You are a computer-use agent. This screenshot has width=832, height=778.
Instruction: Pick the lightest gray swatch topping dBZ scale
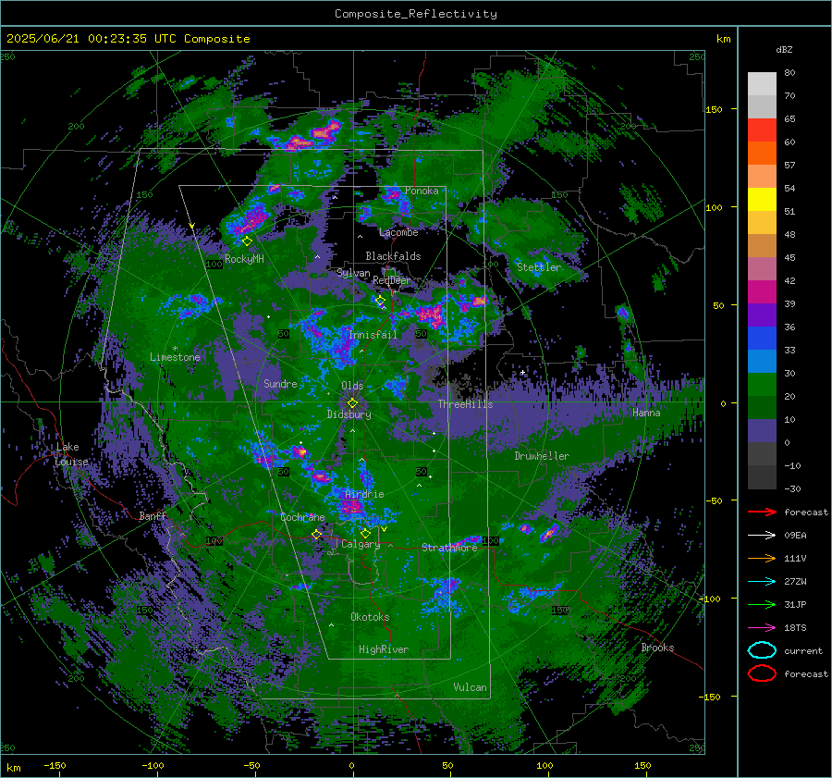(762, 84)
